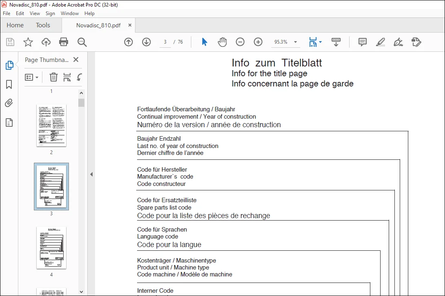Open the Window menu
The height and width of the screenshot is (296, 445).
[x=69, y=13]
